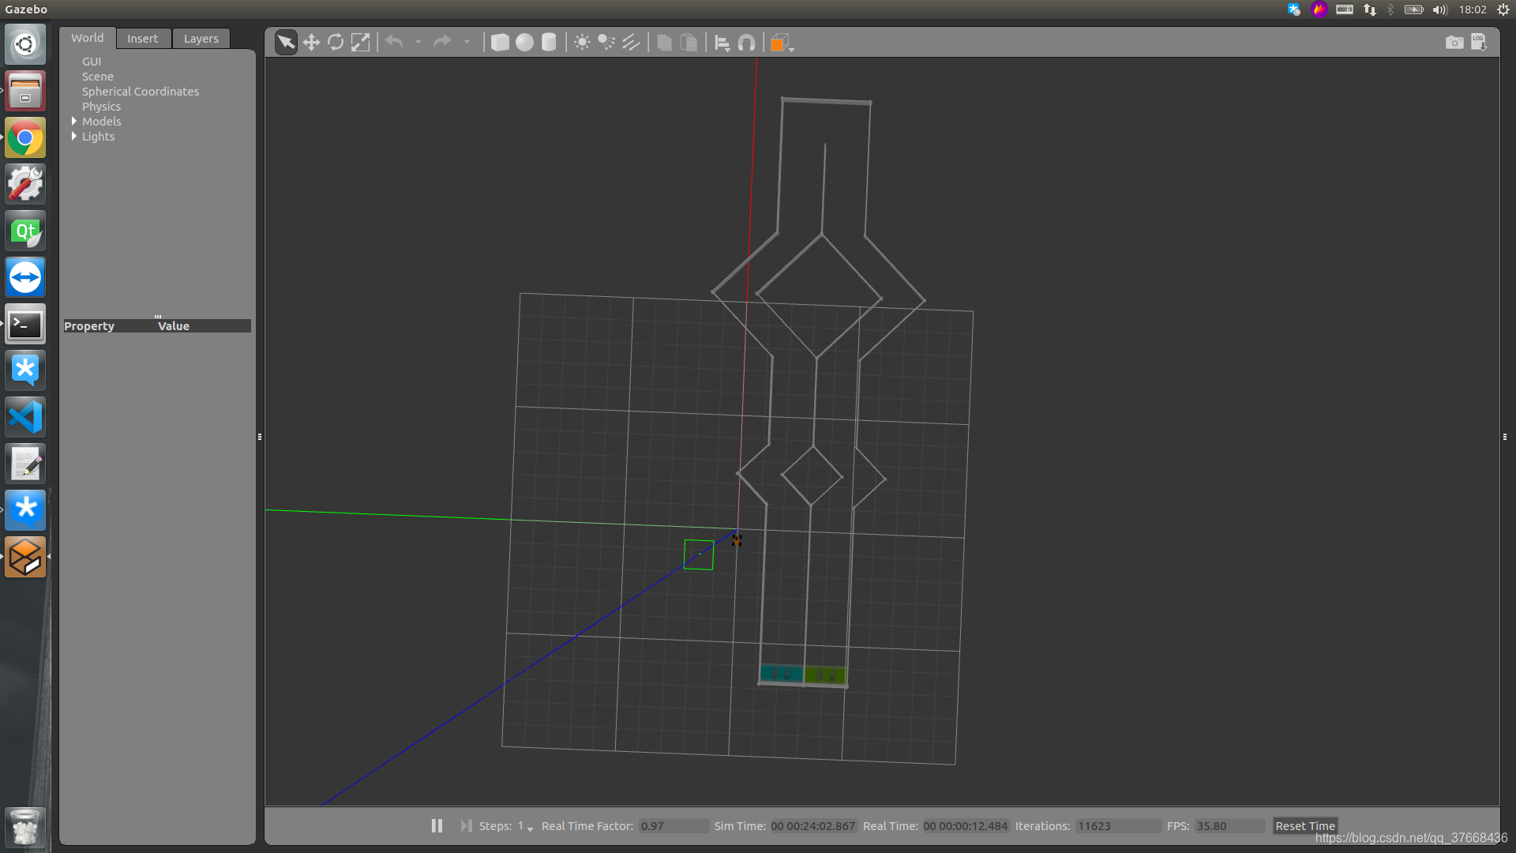This screenshot has width=1516, height=853.
Task: Switch to the Layers tab
Action: coord(201,39)
